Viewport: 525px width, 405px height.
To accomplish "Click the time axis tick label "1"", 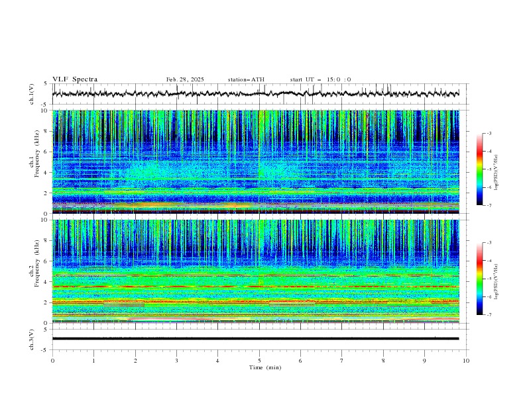I will (93, 361).
